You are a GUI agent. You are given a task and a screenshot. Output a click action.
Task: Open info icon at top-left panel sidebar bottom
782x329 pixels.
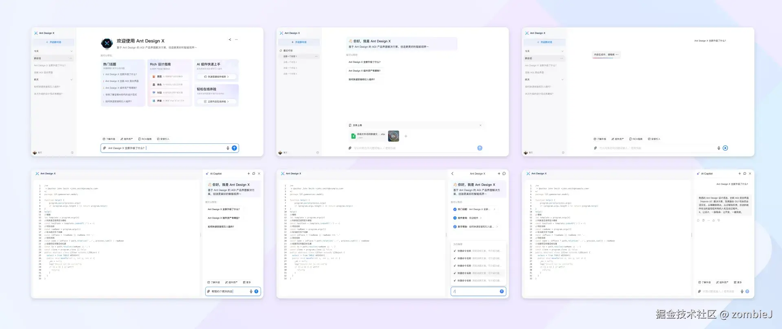72,153
